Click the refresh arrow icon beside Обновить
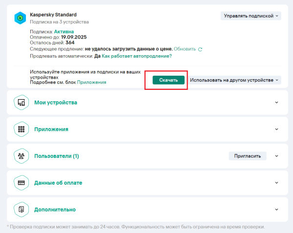293x233 pixels. pyautogui.click(x=200, y=49)
